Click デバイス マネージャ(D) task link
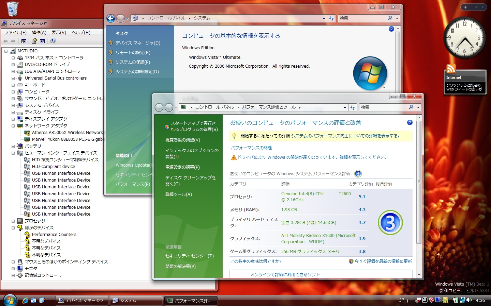The image size is (491, 306). click(x=138, y=43)
